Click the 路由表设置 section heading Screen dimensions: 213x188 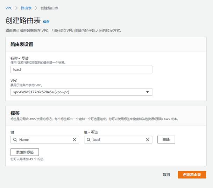coord(22,44)
